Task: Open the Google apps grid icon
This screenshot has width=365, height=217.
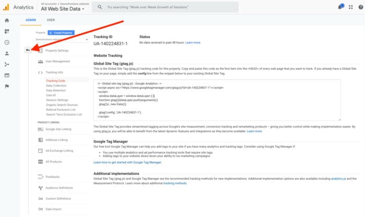Action: (x=350, y=7)
